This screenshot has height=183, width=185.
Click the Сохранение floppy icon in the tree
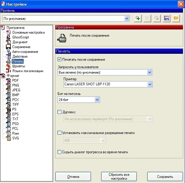point(8,47)
